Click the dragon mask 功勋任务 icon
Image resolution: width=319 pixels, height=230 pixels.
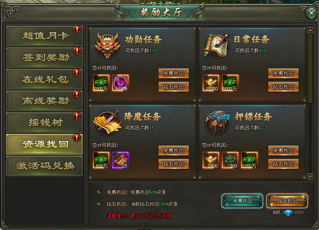(107, 45)
